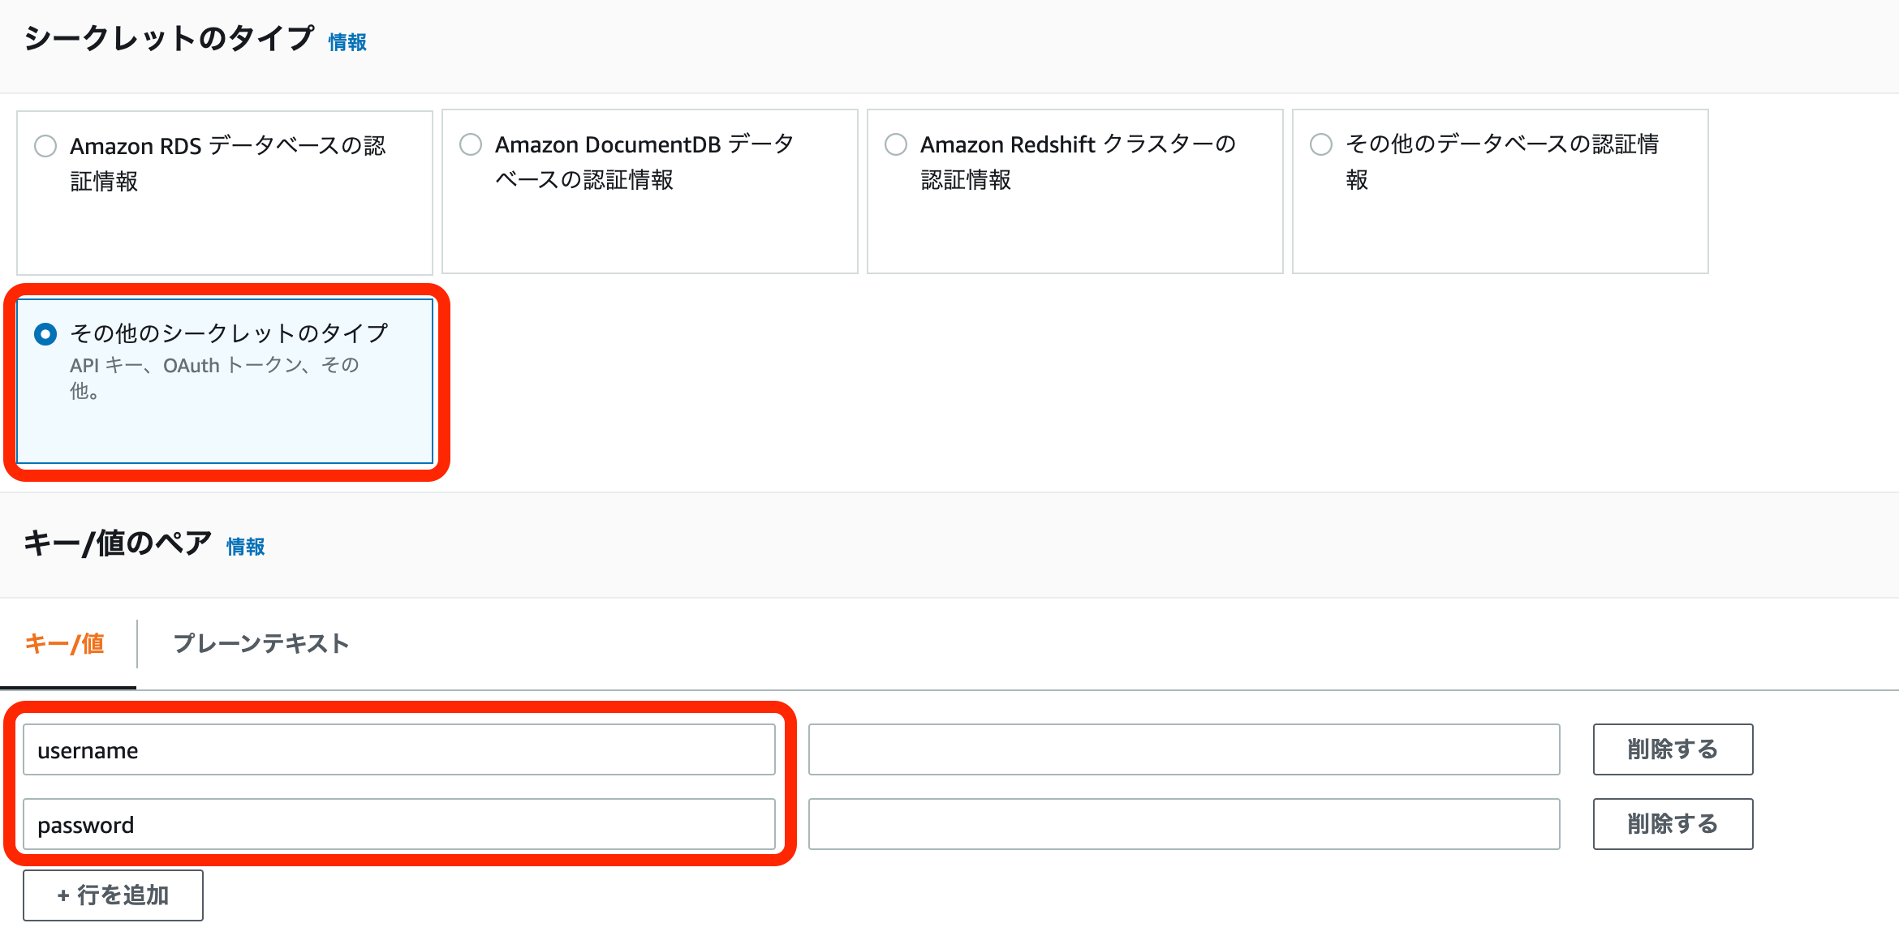The height and width of the screenshot is (936, 1899).
Task: Select Amazon DocumentDB credentials radio button
Action: [471, 144]
